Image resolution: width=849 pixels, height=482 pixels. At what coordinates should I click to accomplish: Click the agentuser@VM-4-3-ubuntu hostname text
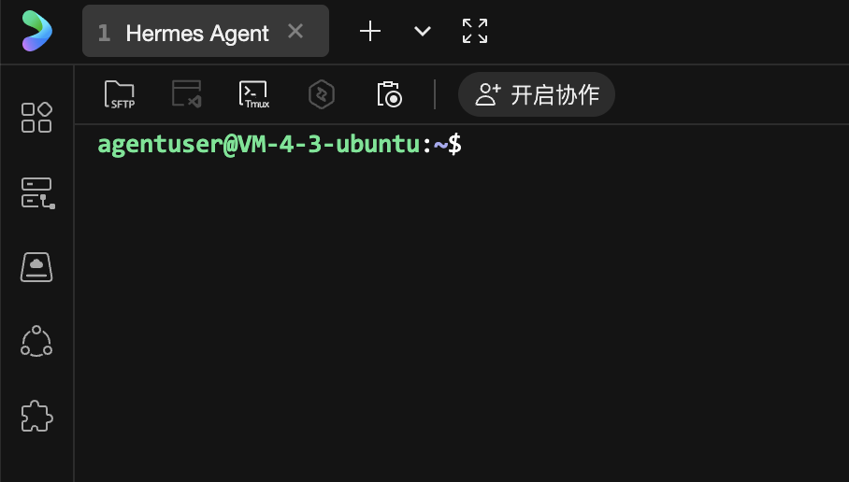(259, 145)
